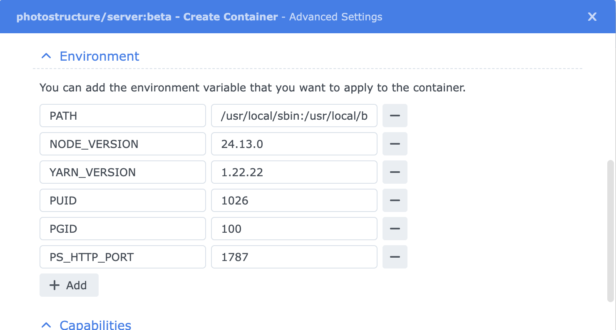Edit the PS_HTTP_PORT value showing 1787
The width and height of the screenshot is (616, 330).
pyautogui.click(x=293, y=257)
